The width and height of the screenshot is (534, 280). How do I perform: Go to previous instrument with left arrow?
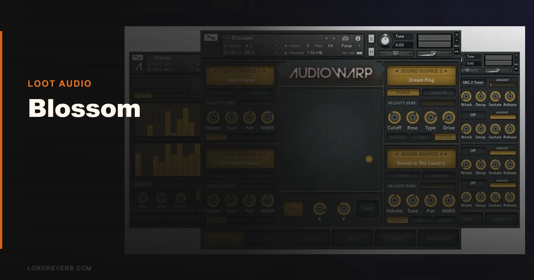(326, 39)
